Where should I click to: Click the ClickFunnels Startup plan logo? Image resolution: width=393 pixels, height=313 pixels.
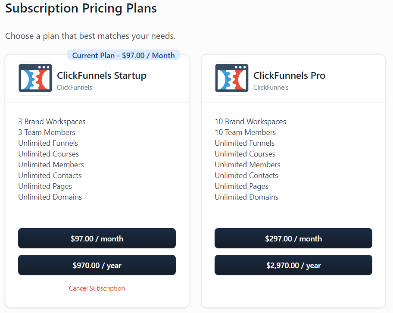point(35,78)
